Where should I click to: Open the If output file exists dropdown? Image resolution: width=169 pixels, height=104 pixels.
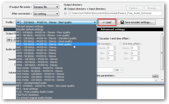[x=46, y=7]
